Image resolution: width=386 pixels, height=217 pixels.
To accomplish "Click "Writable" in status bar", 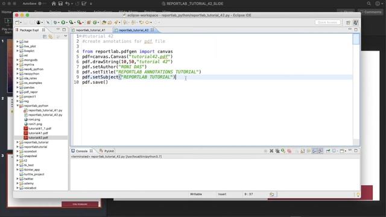I will [x=196, y=194].
